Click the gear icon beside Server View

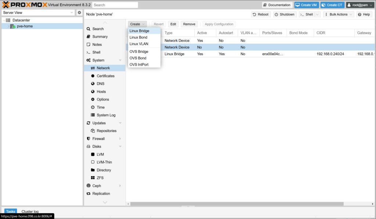coord(79,12)
